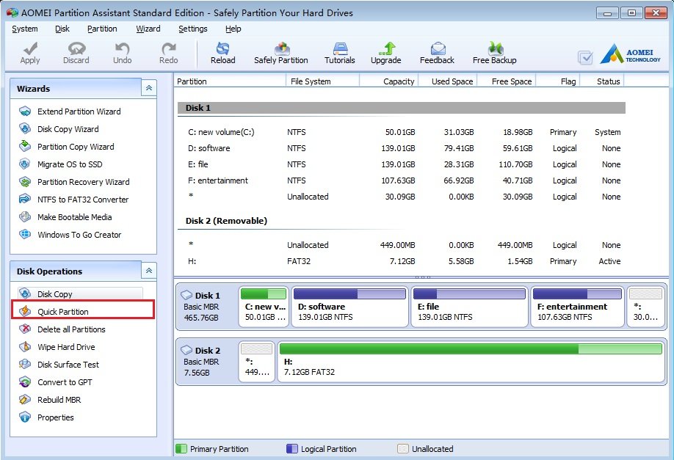Toggle the checkbox icon beside AOMEI logo
Viewport: 674px width, 460px height.
pos(585,57)
